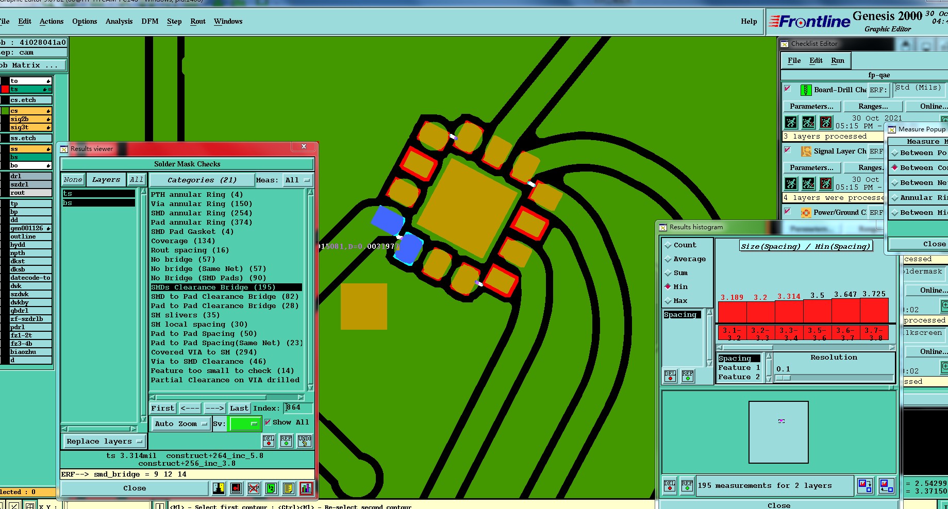Click scroll-up arrow of categories list
The height and width of the screenshot is (509, 948).
(310, 192)
